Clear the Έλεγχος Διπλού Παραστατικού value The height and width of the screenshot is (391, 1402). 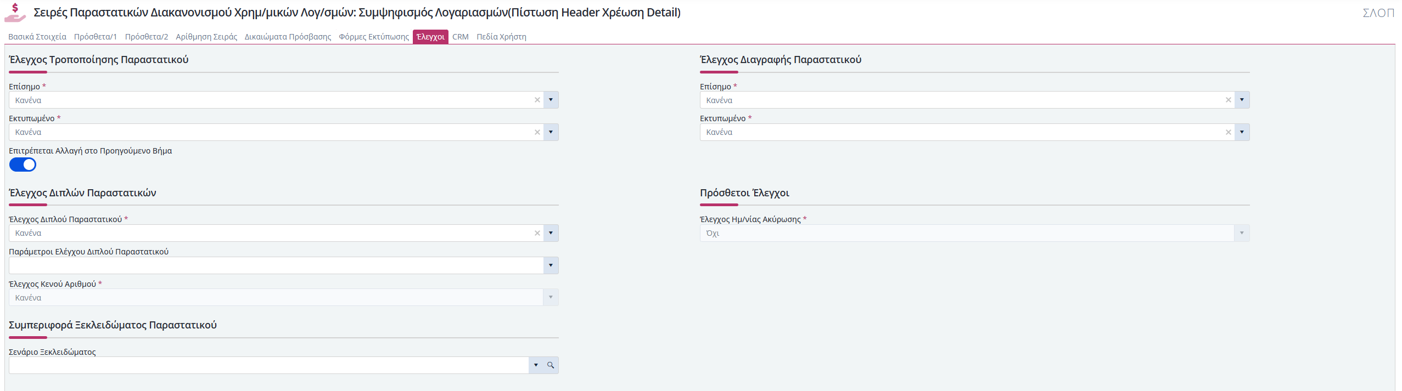[537, 233]
